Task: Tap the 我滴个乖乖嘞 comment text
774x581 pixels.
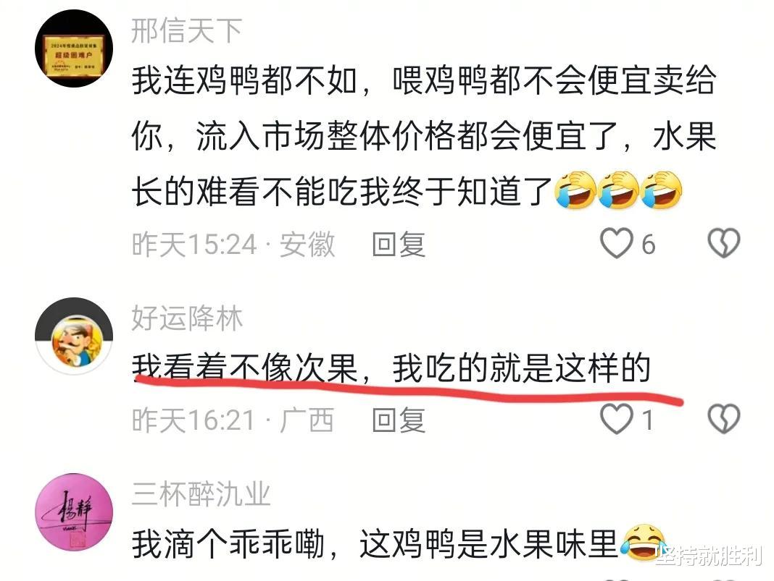Action: coord(375,544)
